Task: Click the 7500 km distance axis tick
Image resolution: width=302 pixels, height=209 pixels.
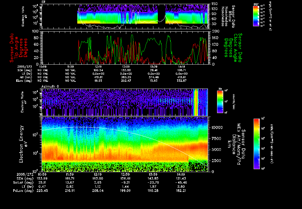Action: coord(216,139)
